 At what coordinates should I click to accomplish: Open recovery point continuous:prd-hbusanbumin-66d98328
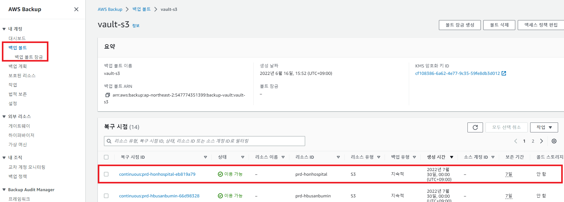click(x=159, y=196)
